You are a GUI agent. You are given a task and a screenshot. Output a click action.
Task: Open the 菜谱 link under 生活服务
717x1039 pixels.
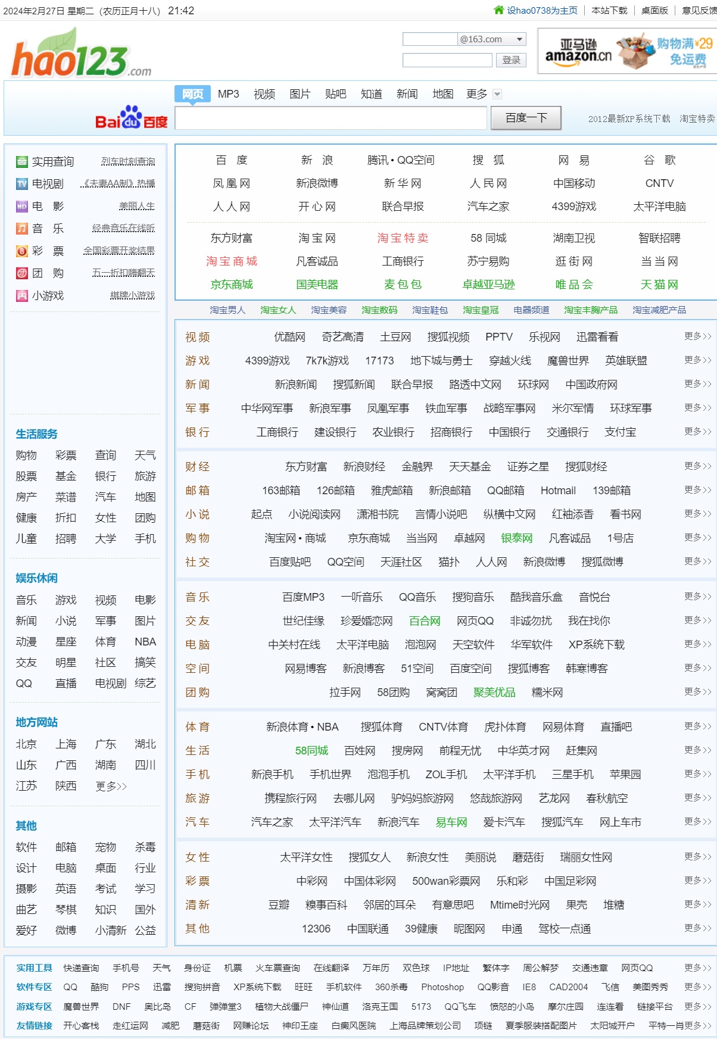click(x=66, y=497)
